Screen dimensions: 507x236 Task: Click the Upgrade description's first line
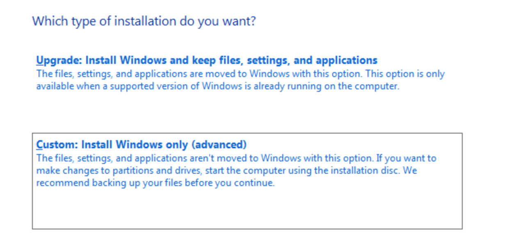tap(240, 74)
